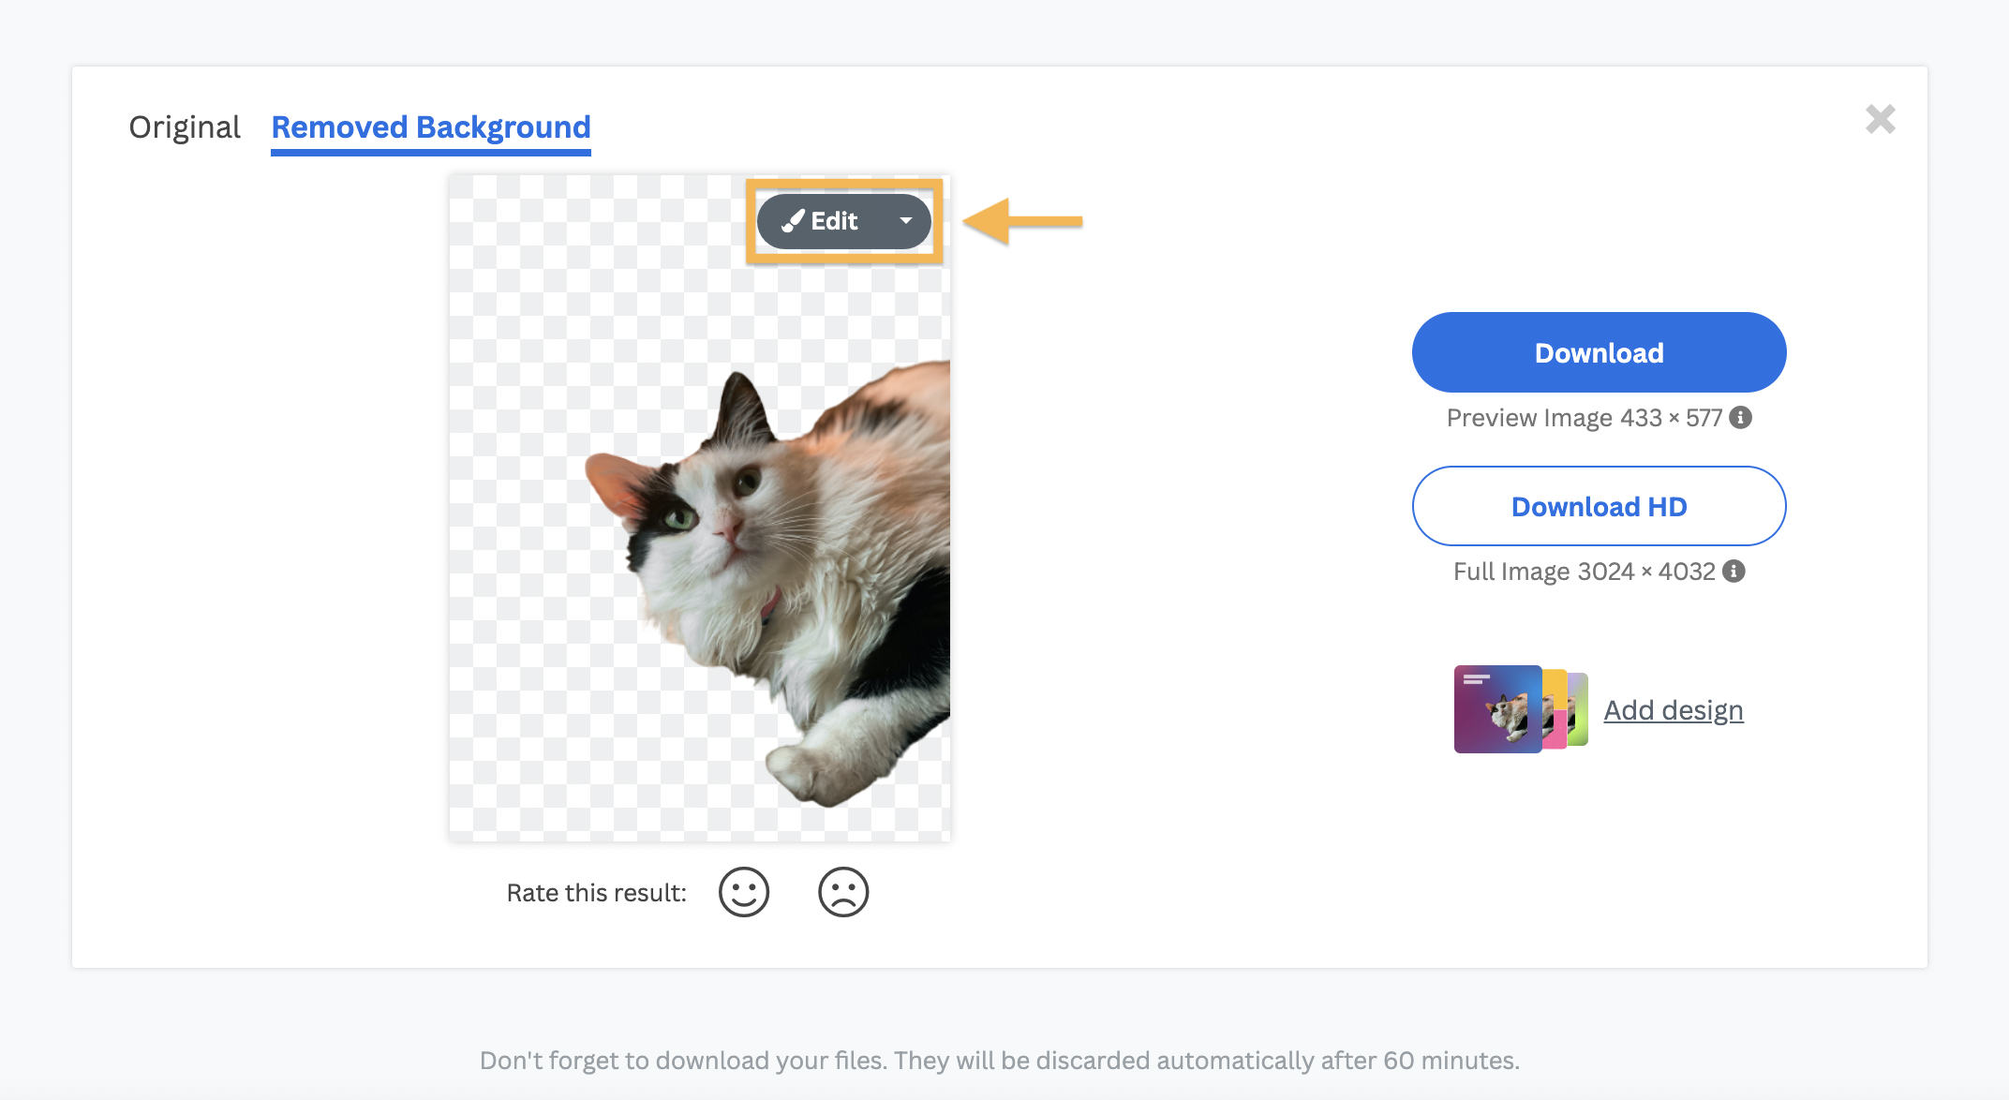Open info icon next to Preview Image size
The width and height of the screenshot is (2009, 1100).
(x=1740, y=417)
